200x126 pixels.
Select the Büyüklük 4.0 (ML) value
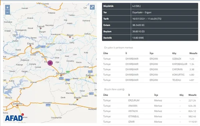pos(136,6)
